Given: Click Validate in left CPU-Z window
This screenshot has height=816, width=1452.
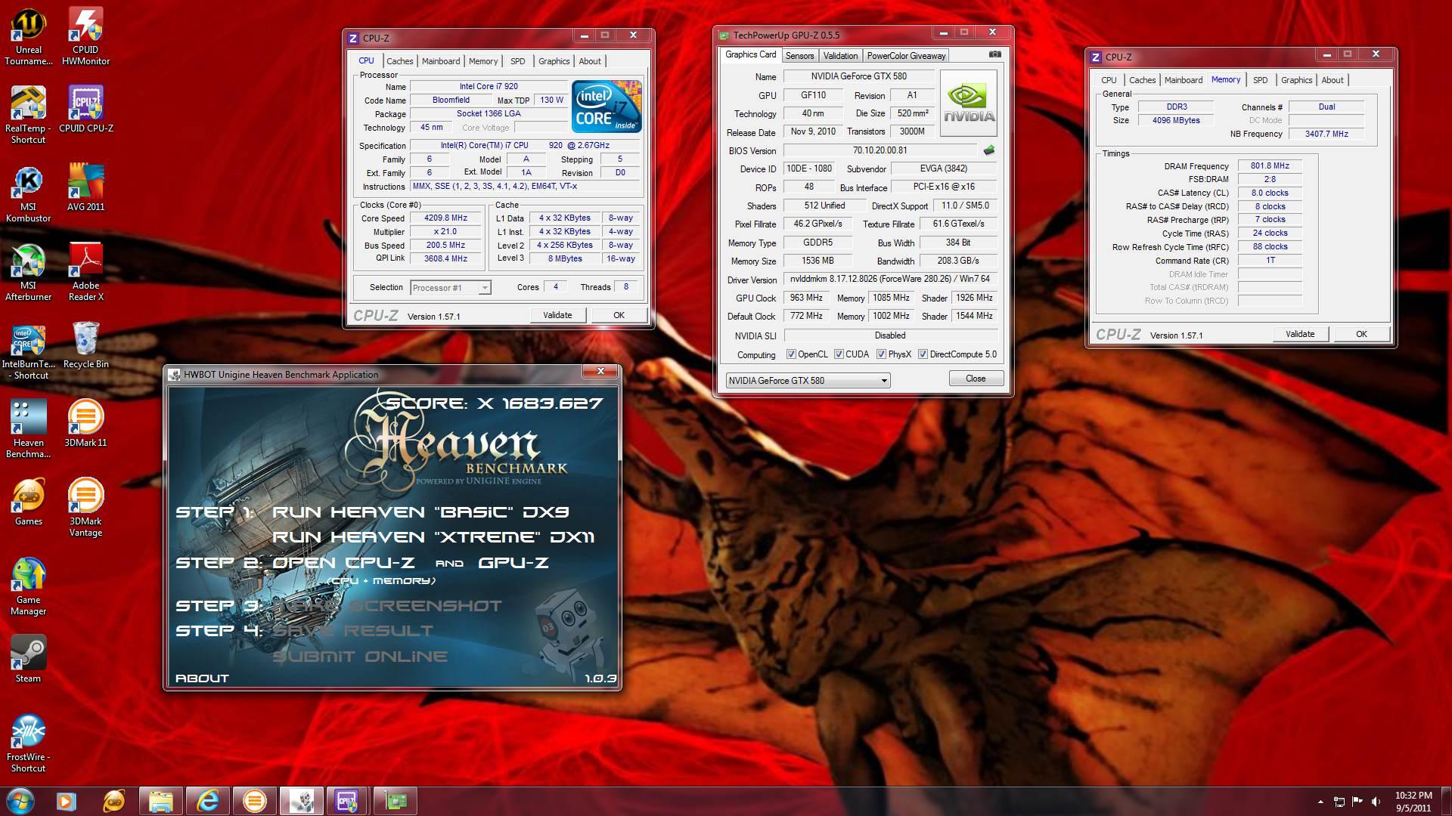Looking at the screenshot, I should tap(557, 315).
